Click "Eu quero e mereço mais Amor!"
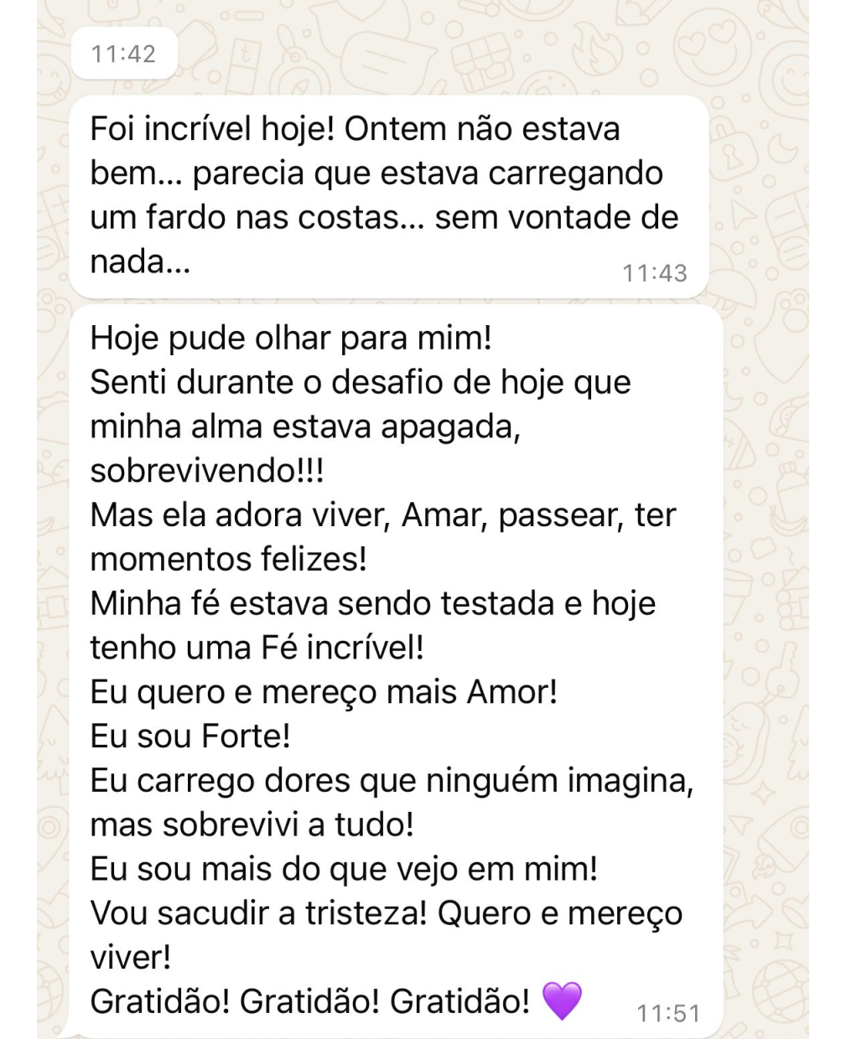This screenshot has height=1039, width=846. (x=324, y=692)
